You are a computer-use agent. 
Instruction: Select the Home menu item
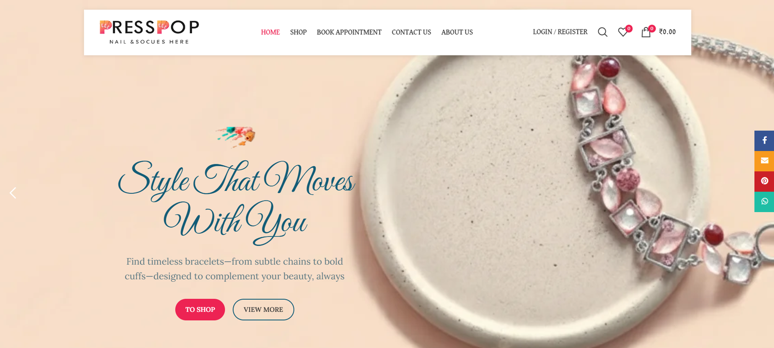[x=270, y=32]
